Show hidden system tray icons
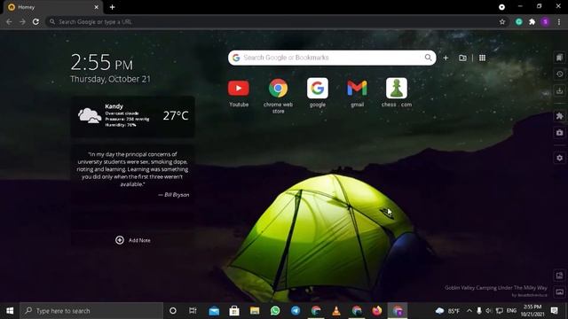Image resolution: width=568 pixels, height=319 pixels. coord(469,311)
